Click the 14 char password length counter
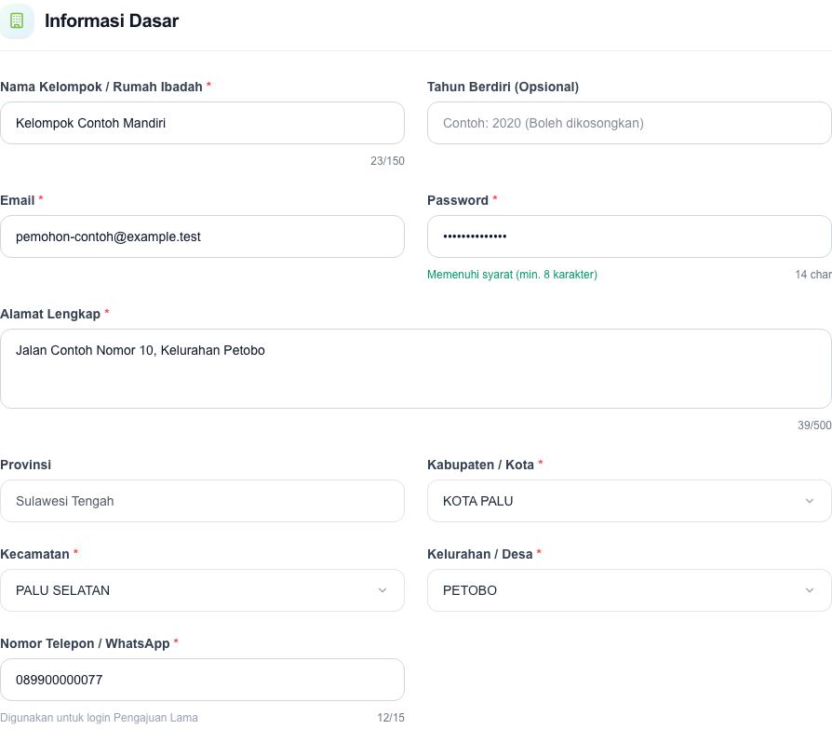Screen dimensions: 832x729 click(x=813, y=275)
